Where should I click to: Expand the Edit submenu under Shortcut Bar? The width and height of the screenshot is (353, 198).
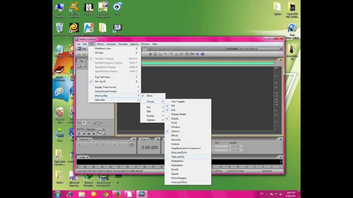coord(153,111)
